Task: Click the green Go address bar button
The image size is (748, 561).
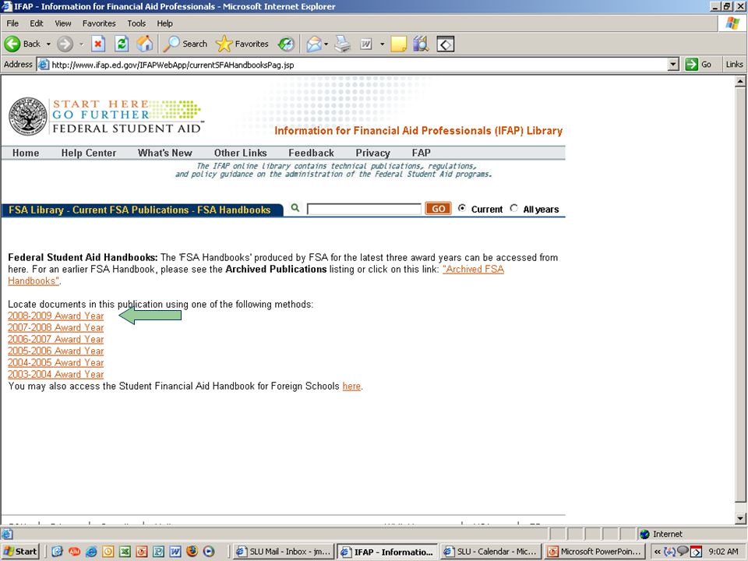Action: point(698,65)
